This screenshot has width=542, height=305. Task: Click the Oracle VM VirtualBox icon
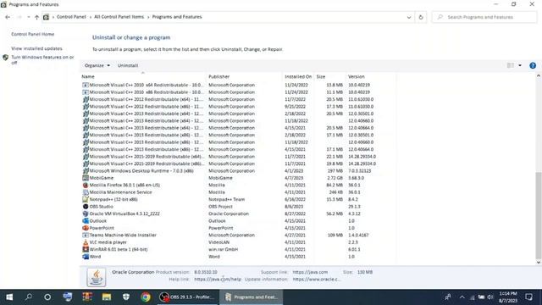(86, 213)
